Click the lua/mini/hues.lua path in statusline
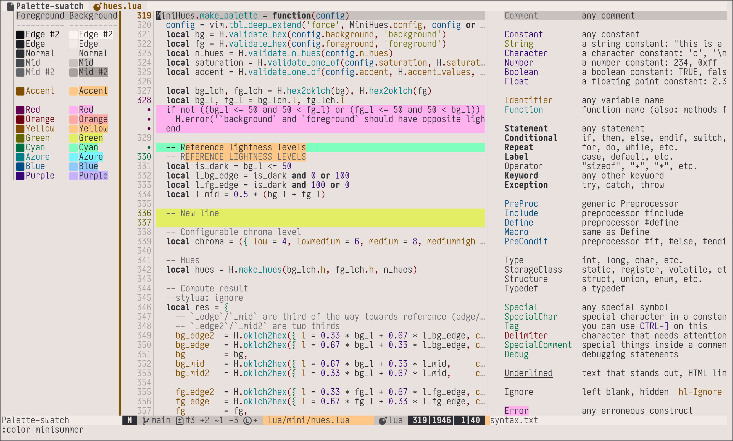 [309, 420]
